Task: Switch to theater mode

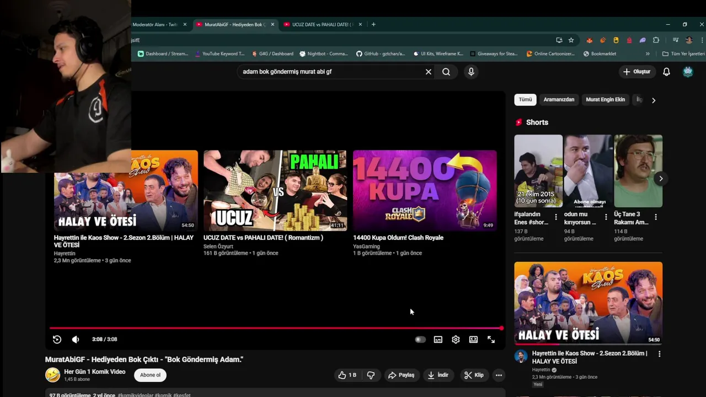Action: click(473, 340)
